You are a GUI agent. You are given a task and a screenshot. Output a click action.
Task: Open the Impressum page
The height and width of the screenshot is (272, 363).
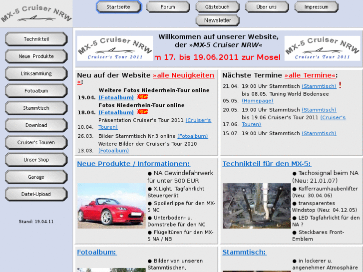(316, 7)
